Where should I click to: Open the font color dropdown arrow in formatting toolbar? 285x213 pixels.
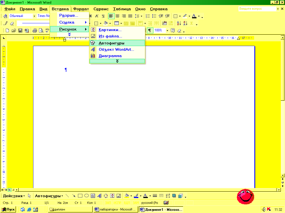(199, 16)
